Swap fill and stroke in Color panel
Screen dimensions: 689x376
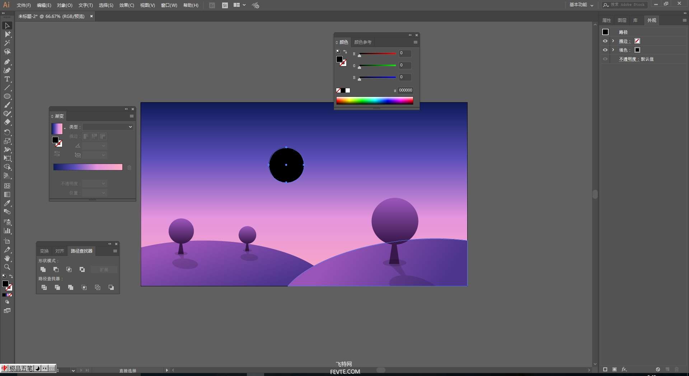[x=345, y=52]
